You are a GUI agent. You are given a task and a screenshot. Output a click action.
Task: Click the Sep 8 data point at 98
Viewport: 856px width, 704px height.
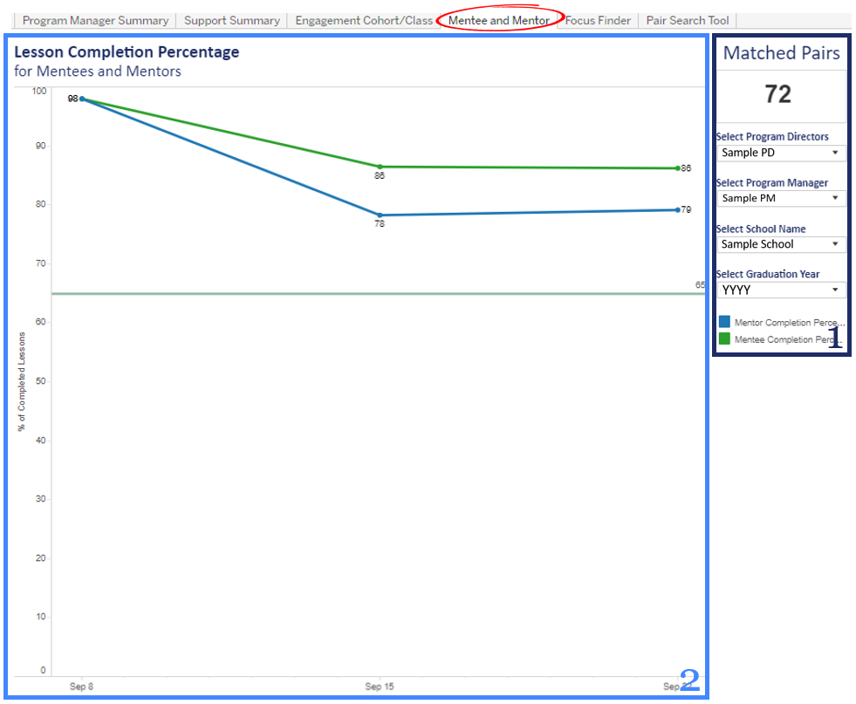coord(82,99)
